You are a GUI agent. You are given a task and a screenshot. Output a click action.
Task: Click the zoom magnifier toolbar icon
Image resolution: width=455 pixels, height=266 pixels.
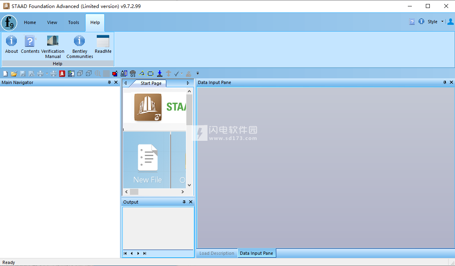pyautogui.click(x=98, y=74)
